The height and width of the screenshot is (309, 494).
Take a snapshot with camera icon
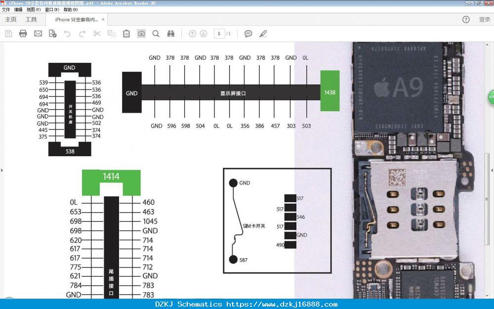pos(141,34)
